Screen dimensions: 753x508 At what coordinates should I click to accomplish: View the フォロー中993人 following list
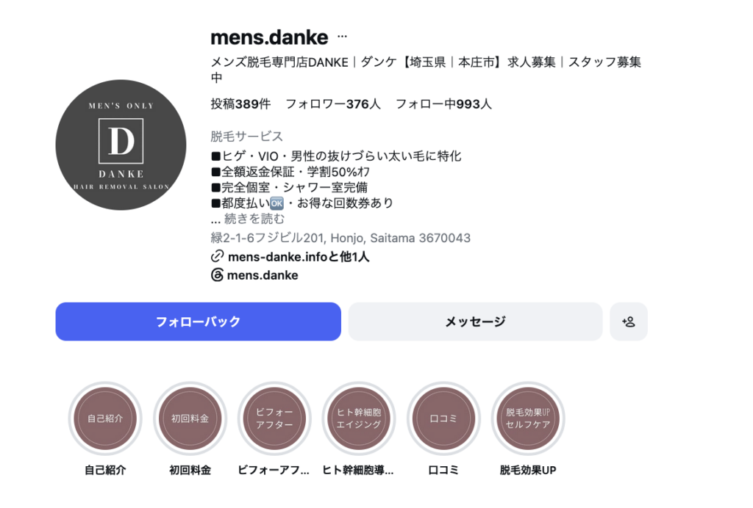(443, 104)
